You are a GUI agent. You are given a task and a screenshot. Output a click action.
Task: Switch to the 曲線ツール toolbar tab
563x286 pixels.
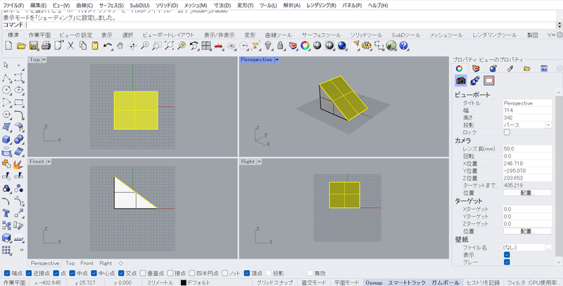click(278, 34)
